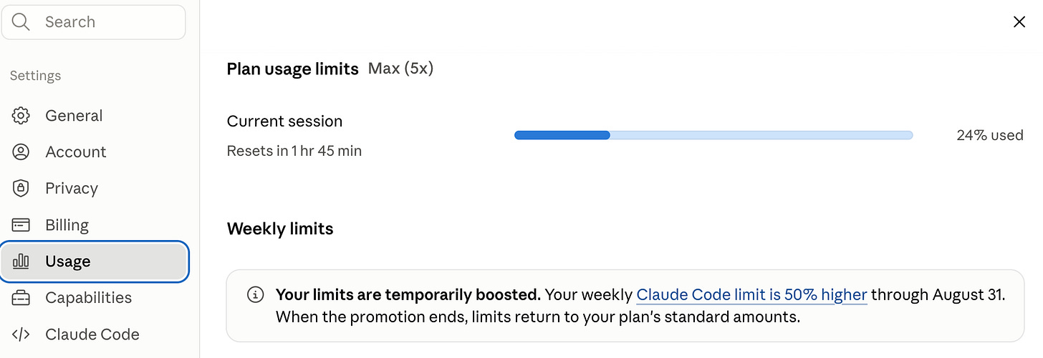This screenshot has width=1043, height=358.
Task: Open Claude Code settings entry
Action: coord(95,334)
